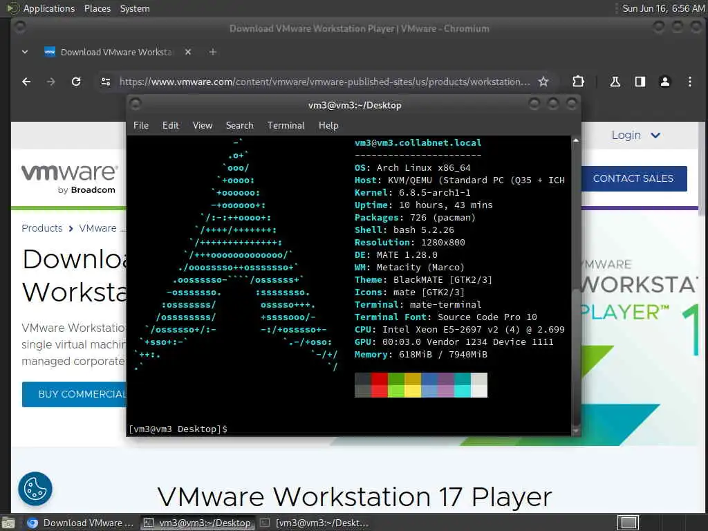This screenshot has height=531, width=708.
Task: Open the System panel menu
Action: point(135,8)
